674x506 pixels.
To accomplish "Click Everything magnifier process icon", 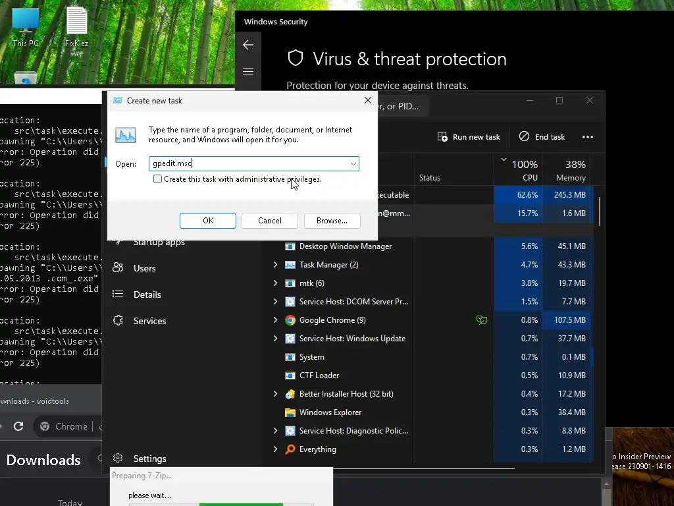I will coord(290,449).
